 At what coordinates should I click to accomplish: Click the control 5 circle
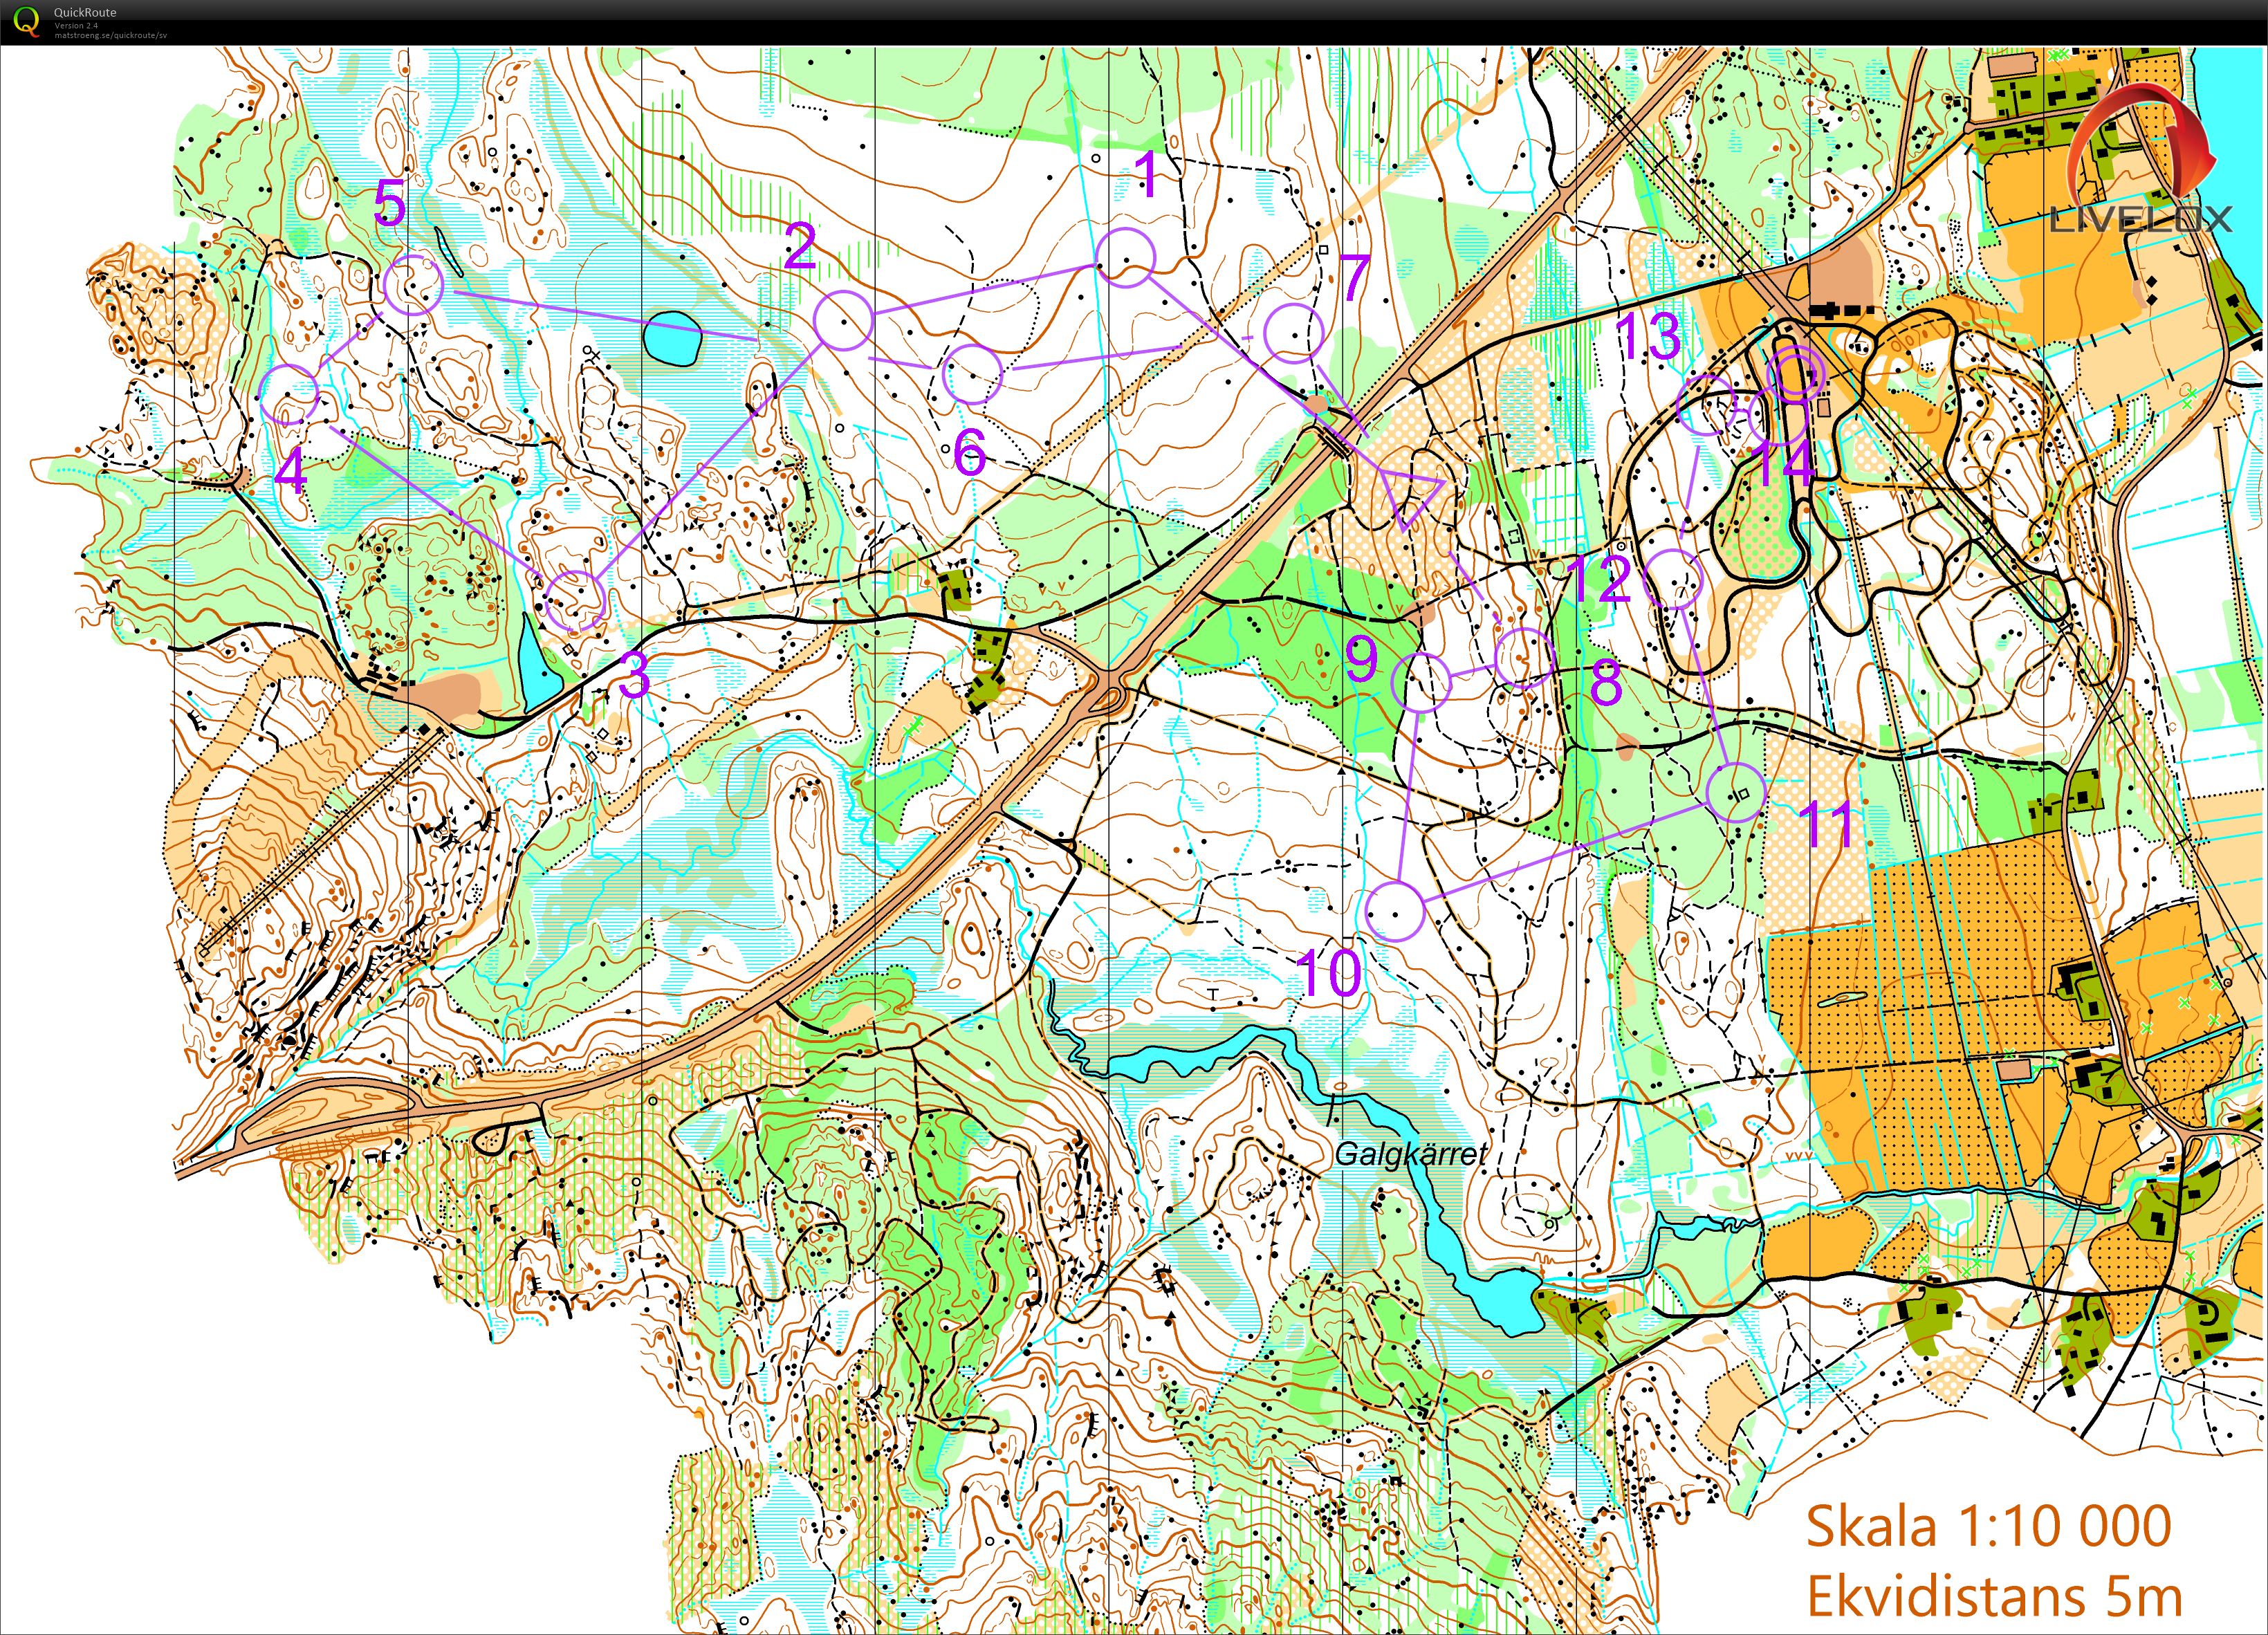[414, 285]
